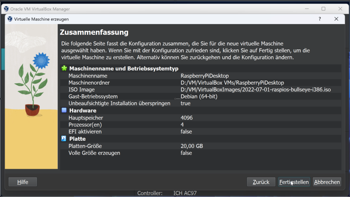
Task: Click the memory value 4096
Action: [x=187, y=118]
